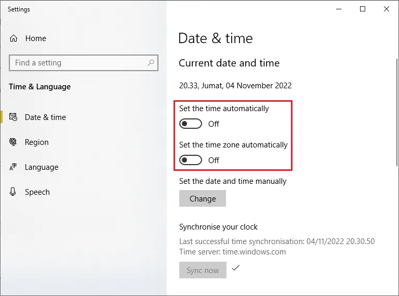Click the Time server: time.windows.com text
Screen dimensions: 399x296
point(233,252)
